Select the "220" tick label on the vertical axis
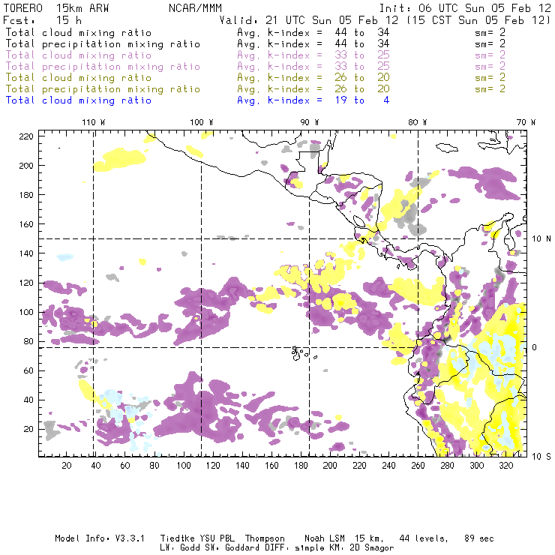The image size is (555, 555). (26, 136)
